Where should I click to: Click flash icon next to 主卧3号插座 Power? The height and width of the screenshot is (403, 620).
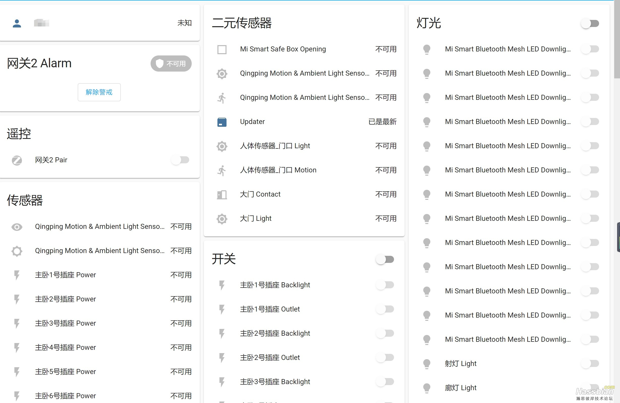click(17, 324)
